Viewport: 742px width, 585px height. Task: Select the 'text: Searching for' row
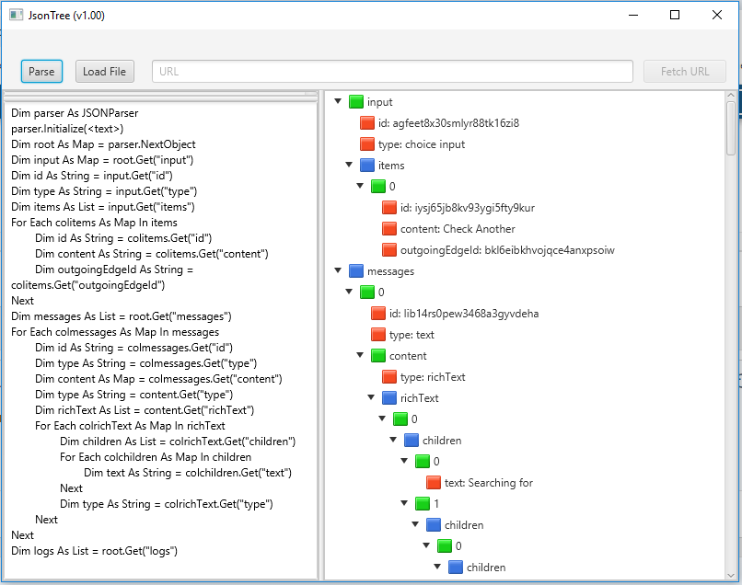526,483
